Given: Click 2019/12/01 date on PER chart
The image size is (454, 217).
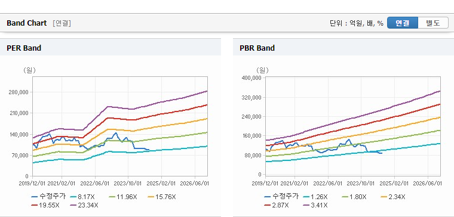Looking at the screenshot, I should [33, 184].
